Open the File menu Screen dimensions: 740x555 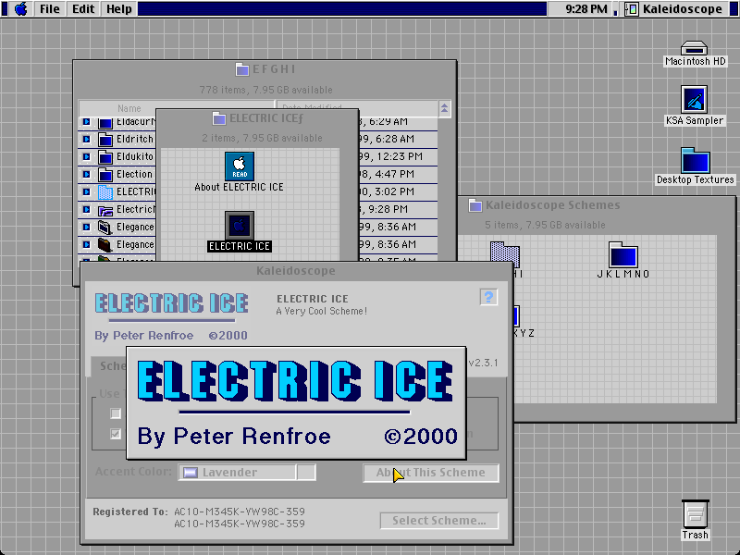[50, 8]
